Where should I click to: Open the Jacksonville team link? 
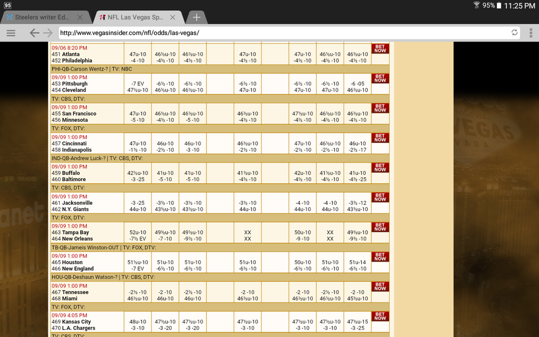coord(77,203)
